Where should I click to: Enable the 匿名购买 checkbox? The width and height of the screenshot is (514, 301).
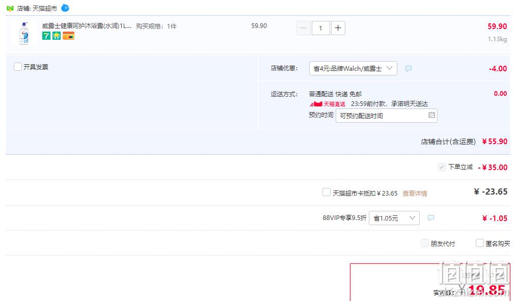[479, 243]
